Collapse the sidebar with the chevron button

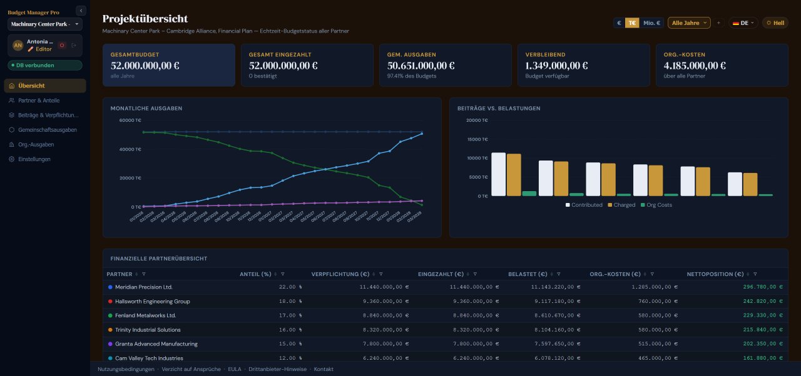pyautogui.click(x=81, y=11)
